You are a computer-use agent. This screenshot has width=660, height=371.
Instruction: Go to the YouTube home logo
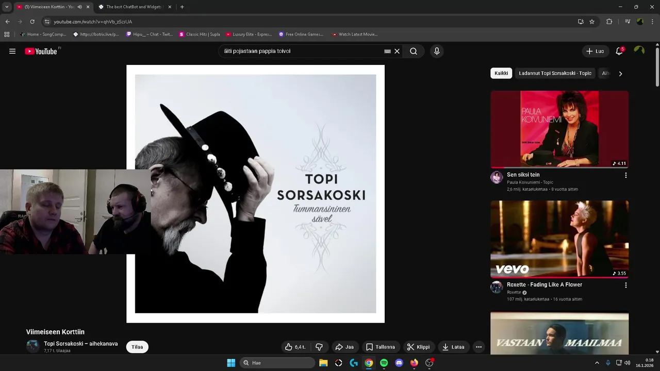tap(41, 51)
